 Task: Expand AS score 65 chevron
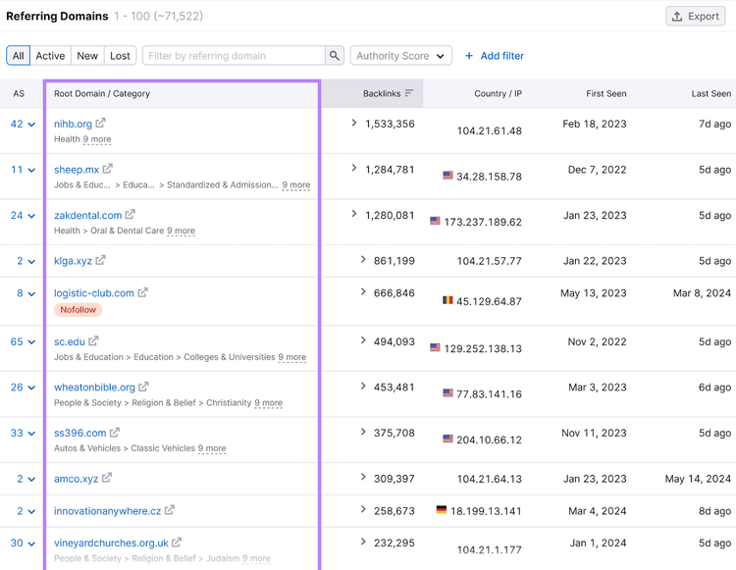(31, 342)
